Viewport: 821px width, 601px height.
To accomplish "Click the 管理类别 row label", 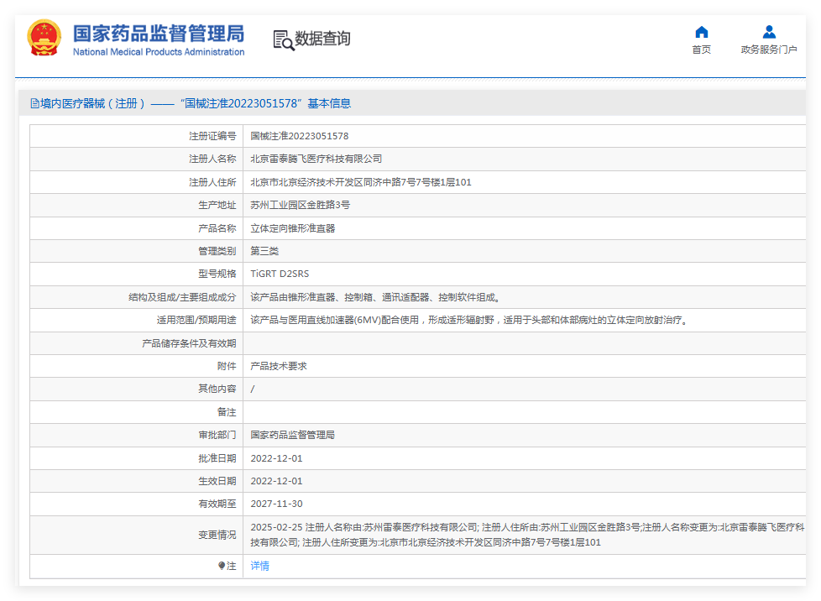I will coord(217,251).
